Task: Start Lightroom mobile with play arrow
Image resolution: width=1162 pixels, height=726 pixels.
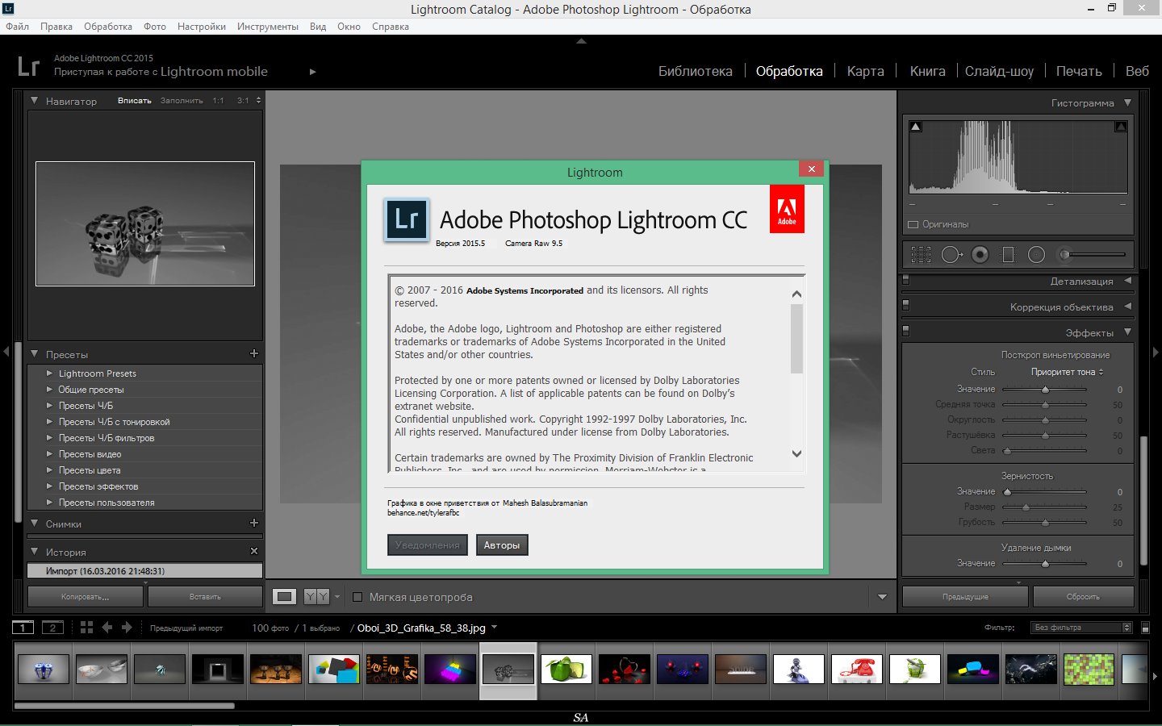Action: click(312, 72)
